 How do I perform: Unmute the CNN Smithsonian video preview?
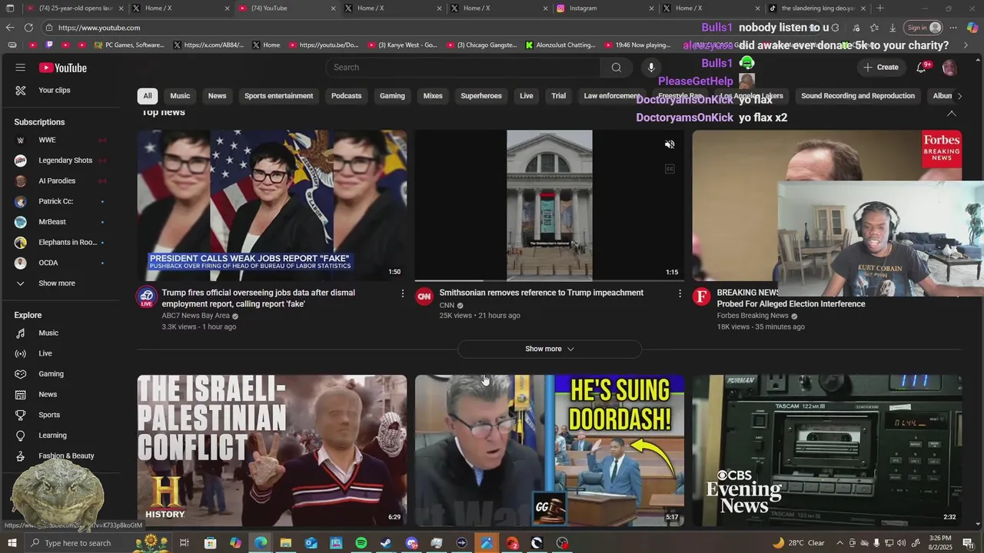[x=670, y=144]
